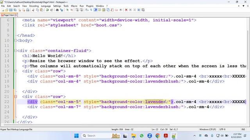Screen dimensions: 250x140
Task: Open the Settings menu
Action: [57, 6]
